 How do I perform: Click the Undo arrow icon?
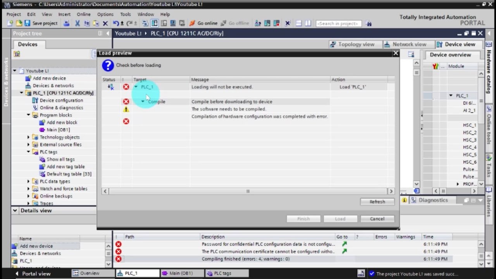(x=115, y=23)
